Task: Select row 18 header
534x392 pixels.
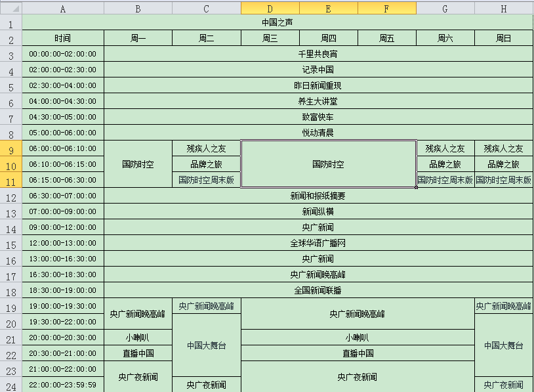Action: coord(11,290)
